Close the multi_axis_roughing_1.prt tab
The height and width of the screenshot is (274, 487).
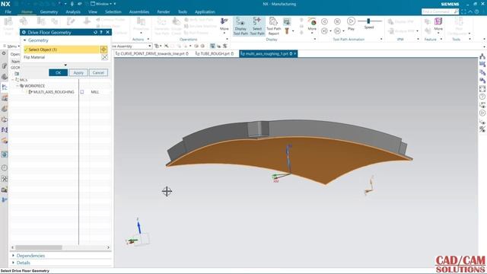pyautogui.click(x=295, y=54)
